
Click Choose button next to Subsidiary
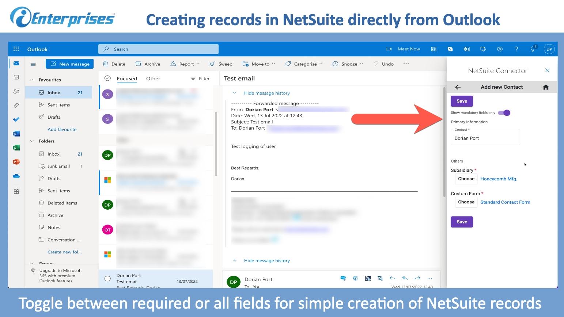tap(466, 179)
